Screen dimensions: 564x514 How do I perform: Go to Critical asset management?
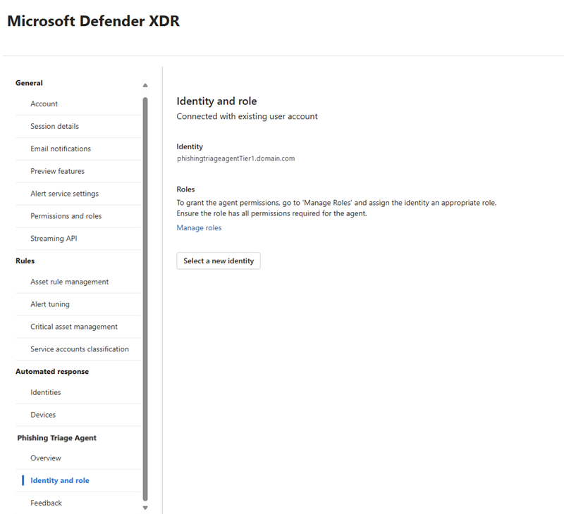pos(74,327)
